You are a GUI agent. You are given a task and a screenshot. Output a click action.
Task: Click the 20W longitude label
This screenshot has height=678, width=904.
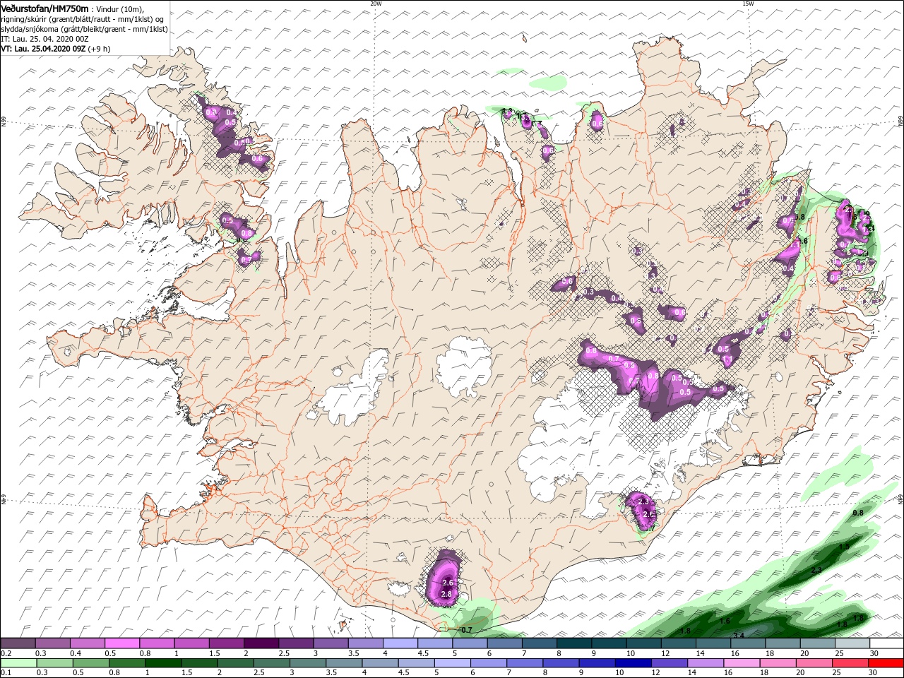[376, 4]
